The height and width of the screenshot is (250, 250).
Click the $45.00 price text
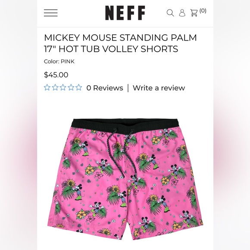click(56, 75)
